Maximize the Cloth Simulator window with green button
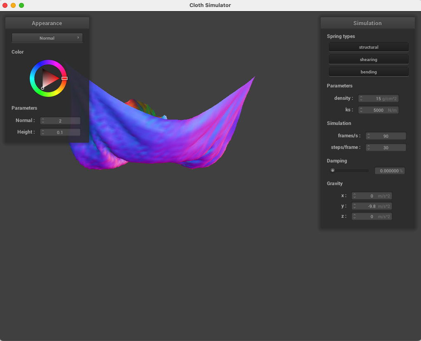The height and width of the screenshot is (341, 421). 21,5
